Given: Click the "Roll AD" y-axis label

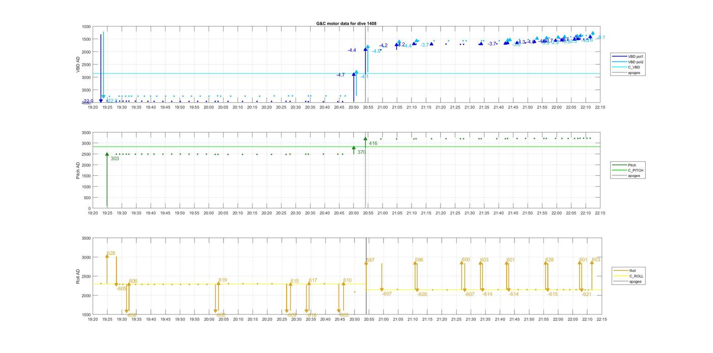Looking at the screenshot, I should [78, 276].
